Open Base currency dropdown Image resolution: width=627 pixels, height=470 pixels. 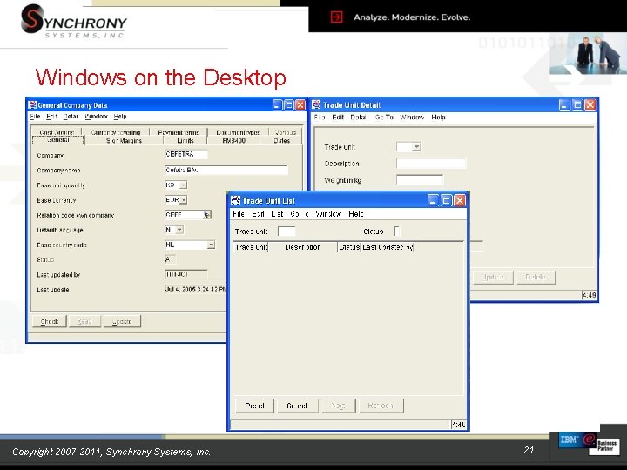183,200
